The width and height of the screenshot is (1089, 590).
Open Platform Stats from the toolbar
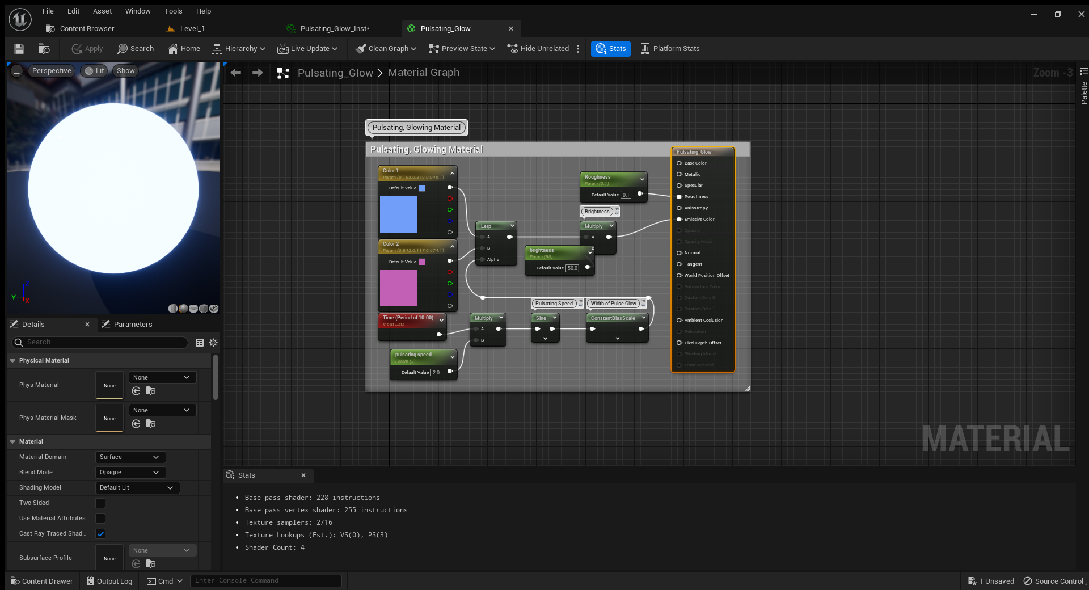670,49
